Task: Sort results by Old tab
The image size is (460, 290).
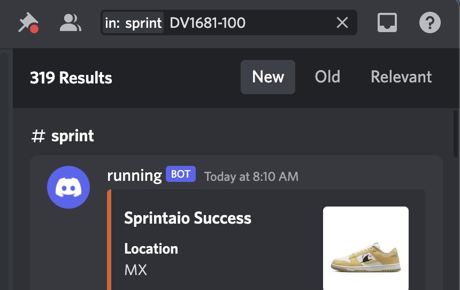Action: click(327, 77)
